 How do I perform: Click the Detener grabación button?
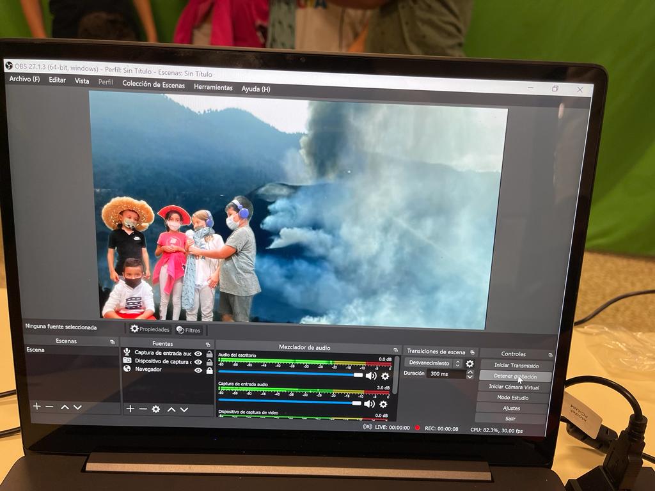pos(515,377)
